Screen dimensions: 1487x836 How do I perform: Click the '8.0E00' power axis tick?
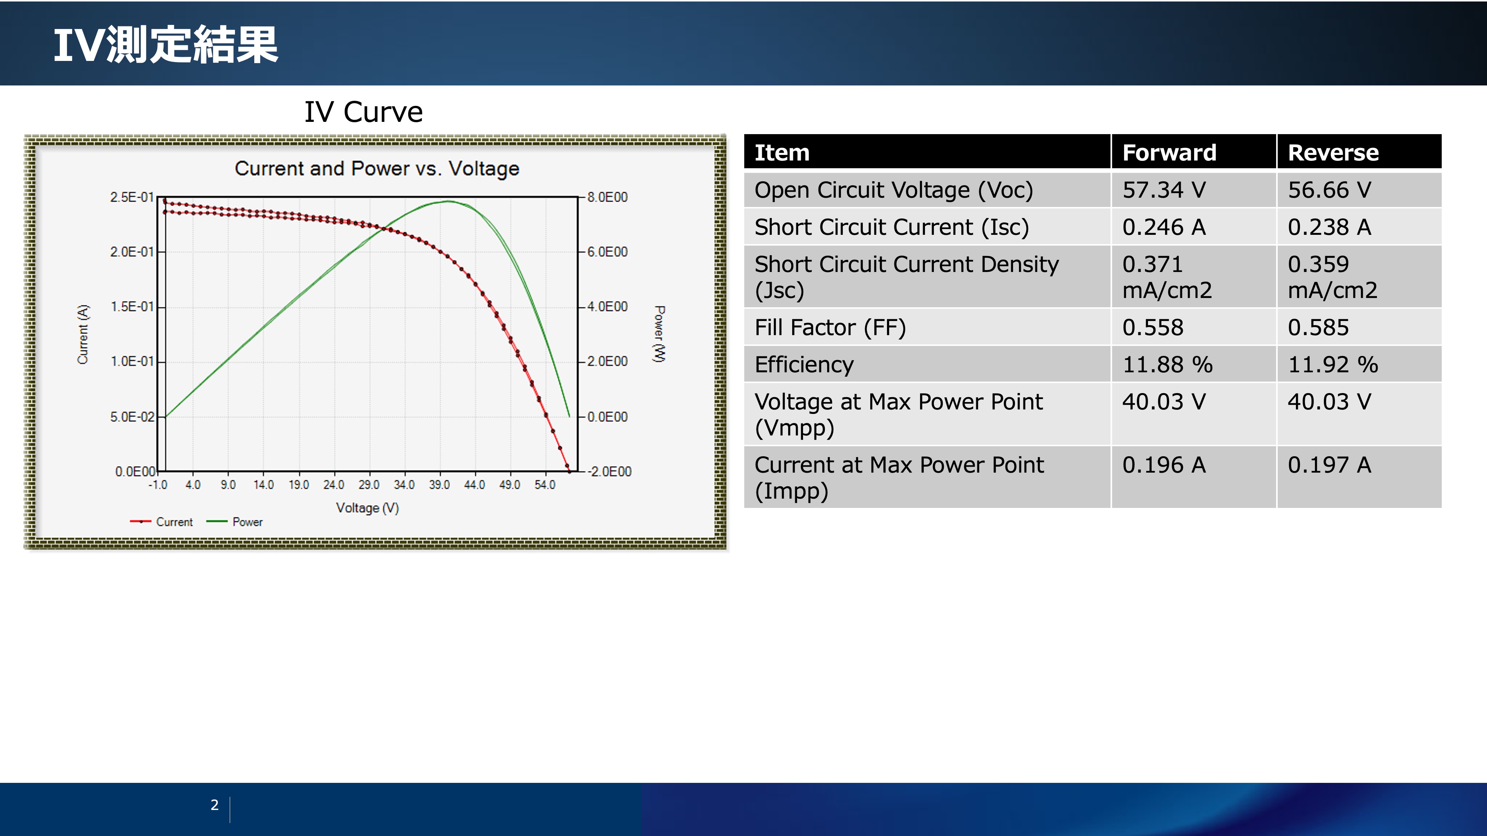pos(607,197)
